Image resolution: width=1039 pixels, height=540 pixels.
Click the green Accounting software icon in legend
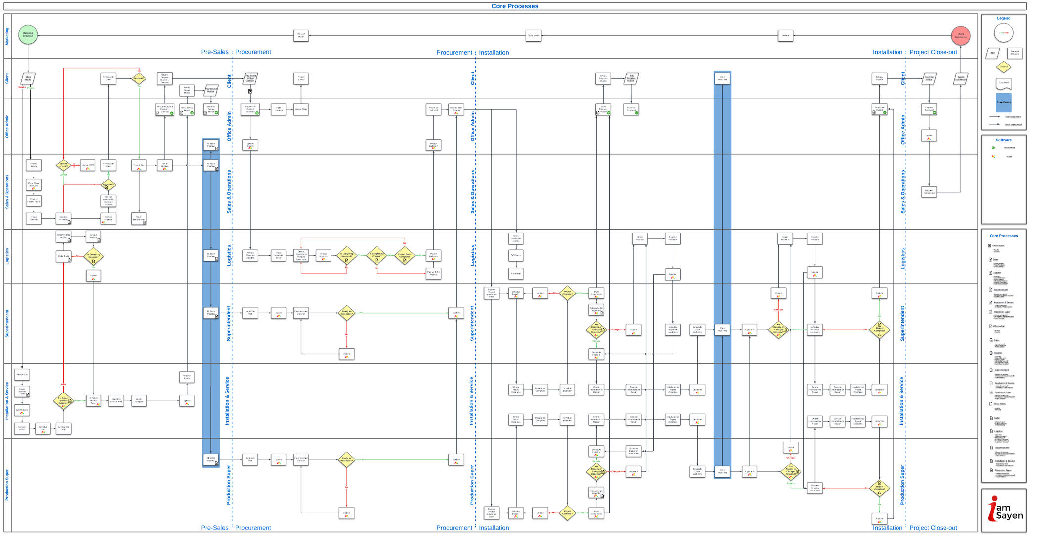click(x=992, y=148)
